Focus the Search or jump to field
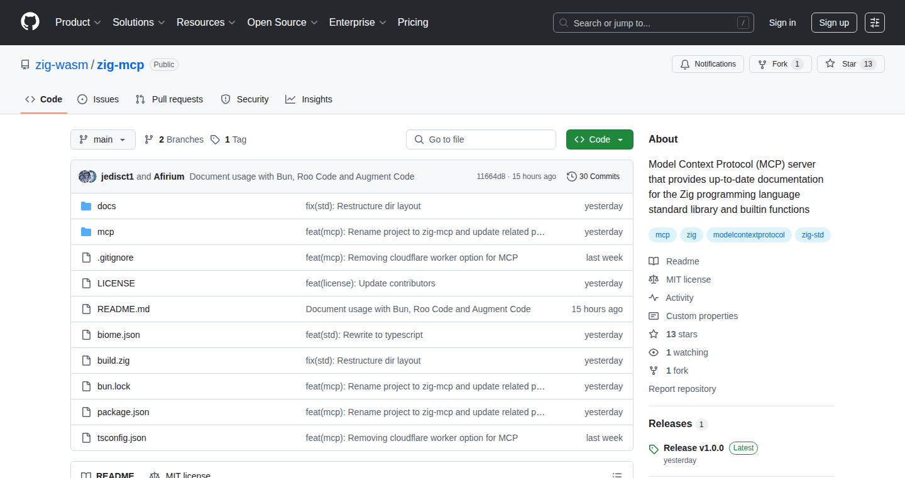This screenshot has width=905, height=478. (x=654, y=23)
